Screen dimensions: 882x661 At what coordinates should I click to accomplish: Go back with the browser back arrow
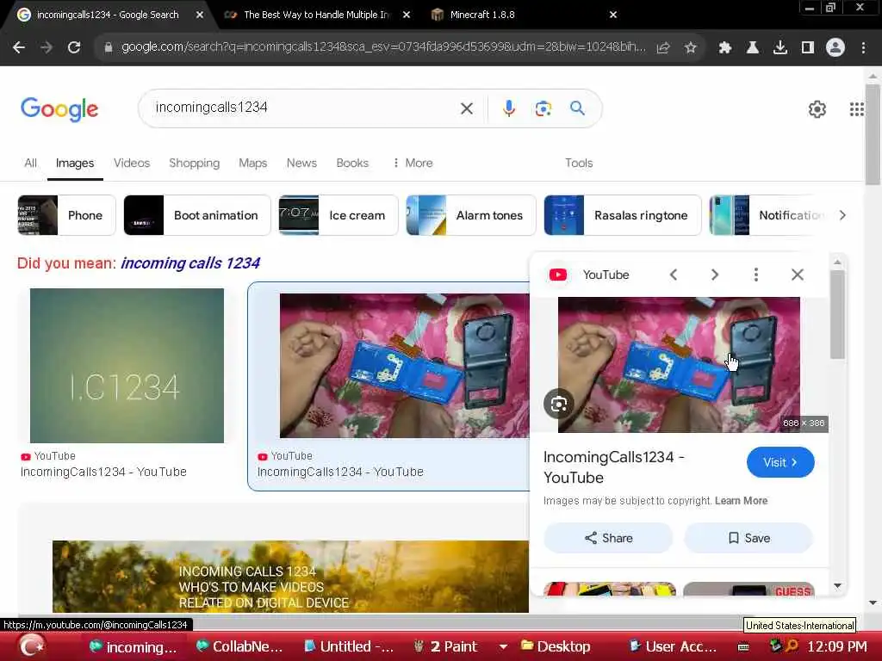pyautogui.click(x=19, y=48)
